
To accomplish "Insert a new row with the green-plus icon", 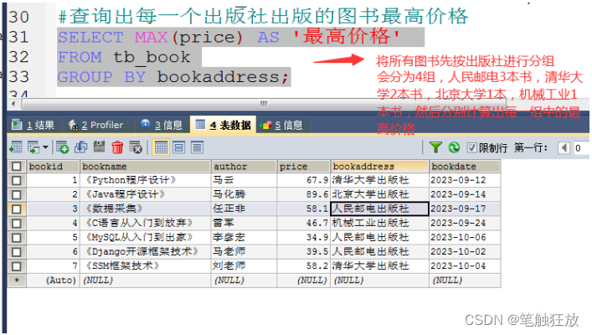I will pos(62,147).
